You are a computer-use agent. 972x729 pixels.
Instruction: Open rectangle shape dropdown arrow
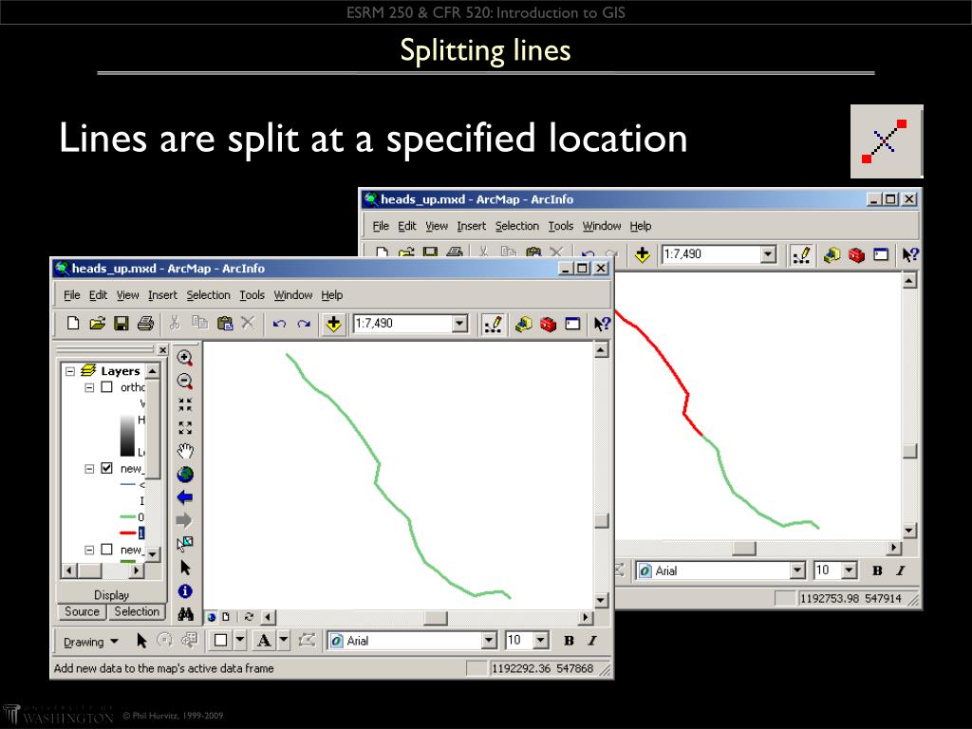pos(240,641)
